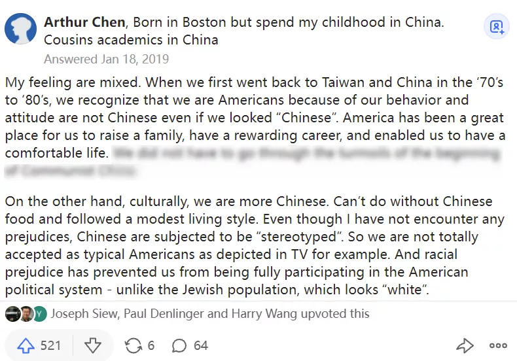Open Arthur Chen's profile picture
This screenshot has height=361, width=517.
click(x=20, y=28)
